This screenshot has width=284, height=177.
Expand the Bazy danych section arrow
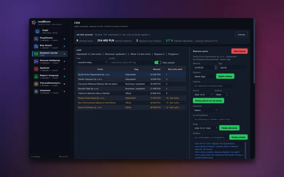(65, 46)
